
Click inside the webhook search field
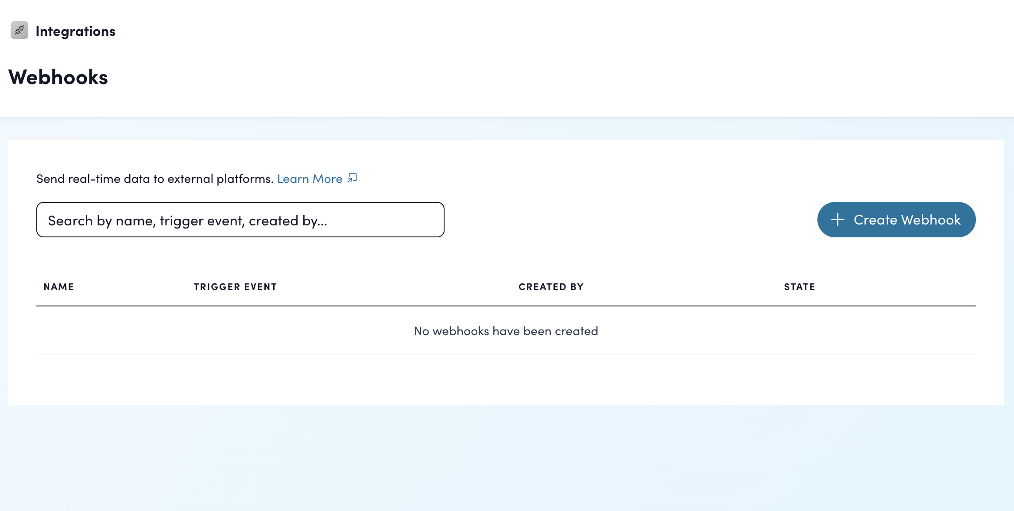point(240,220)
